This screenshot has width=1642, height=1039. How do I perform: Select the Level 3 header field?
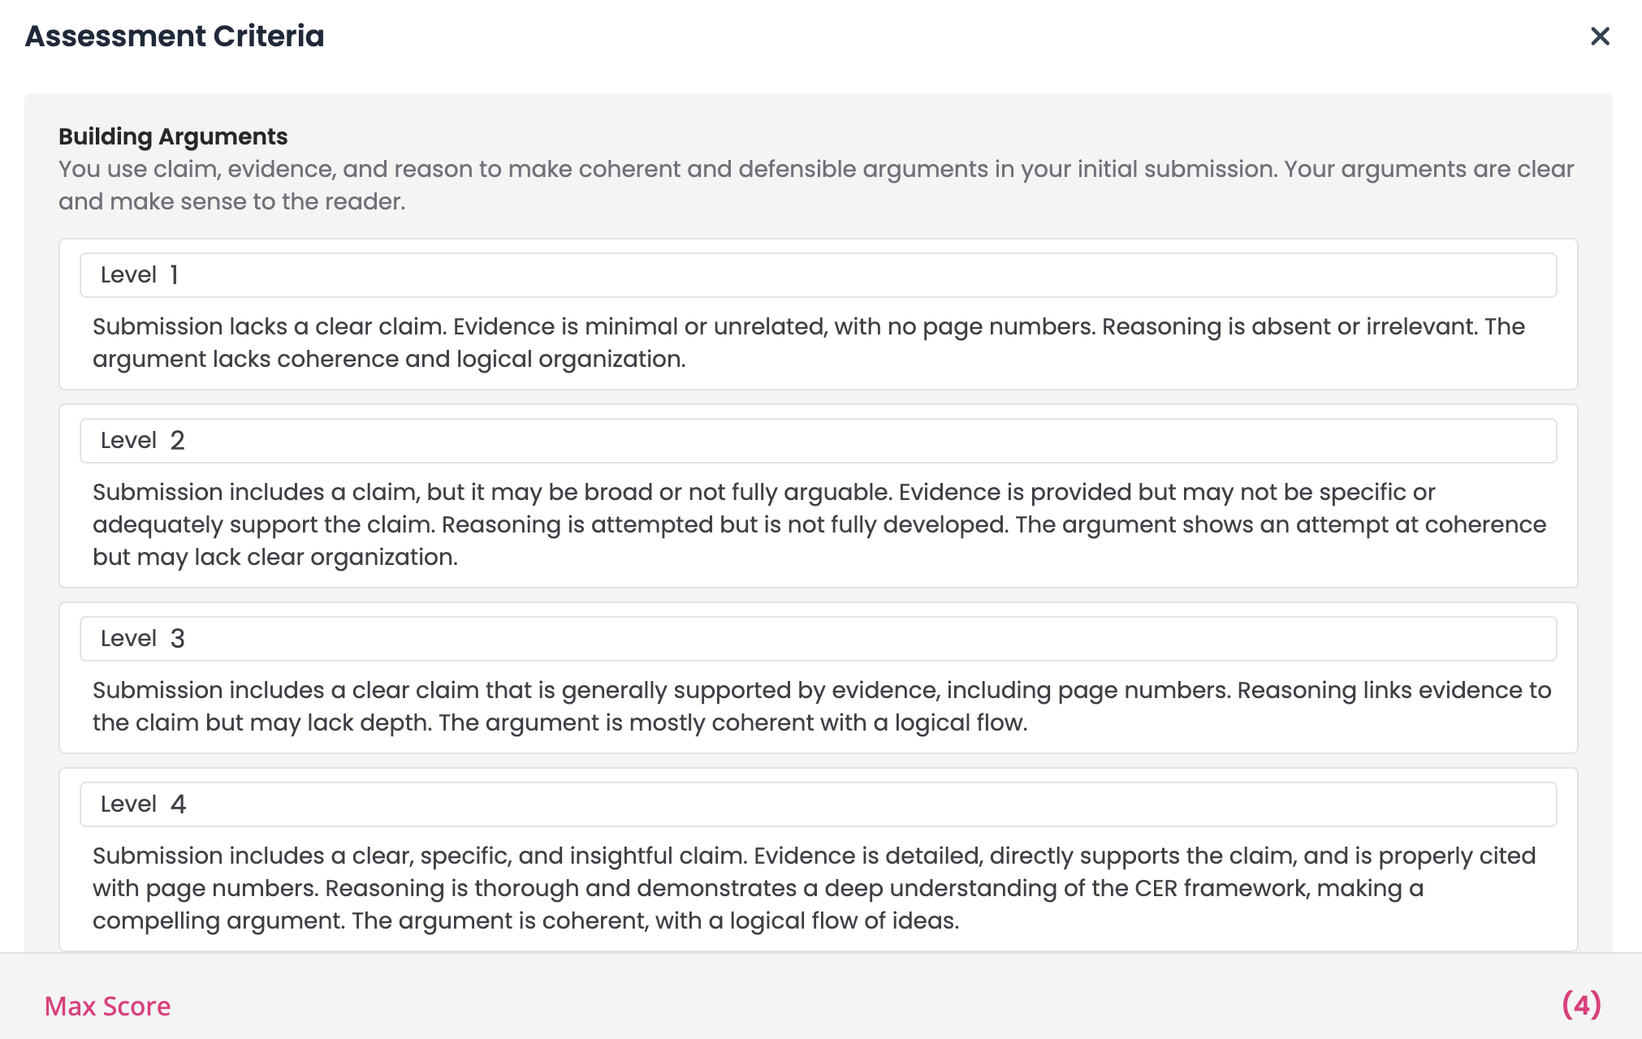tap(818, 639)
